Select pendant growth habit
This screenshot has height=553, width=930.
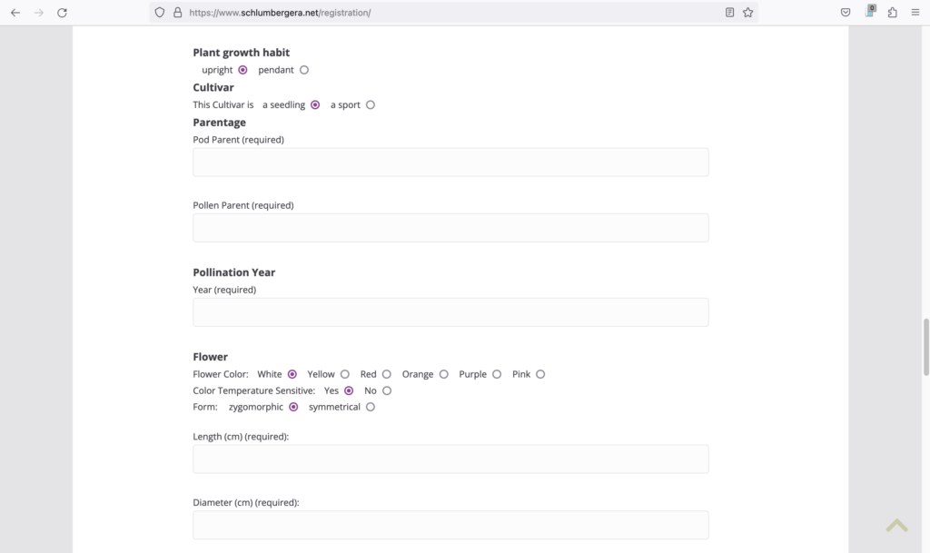pyautogui.click(x=304, y=70)
